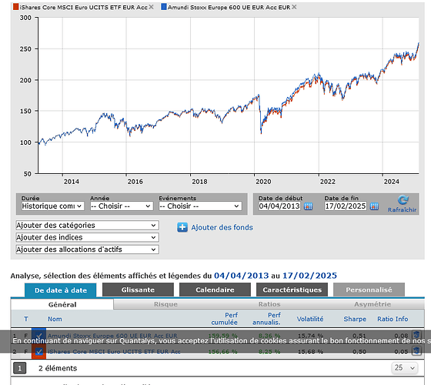This screenshot has width=431, height=385.
Task: Sort table by Nom column
Action: [x=55, y=319]
